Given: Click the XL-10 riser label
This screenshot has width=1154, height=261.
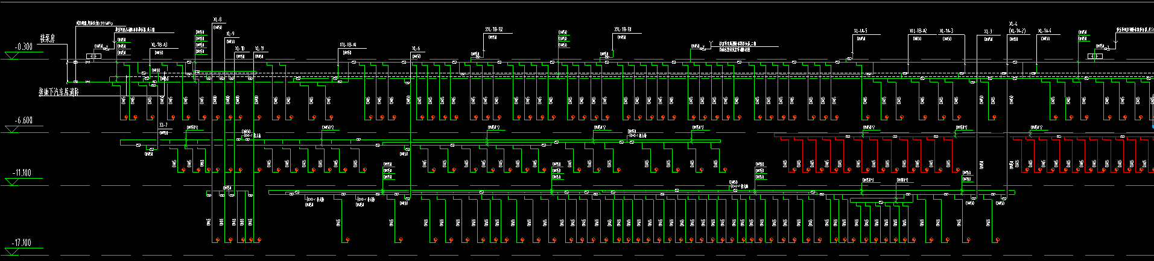Looking at the screenshot, I should tap(239, 49).
